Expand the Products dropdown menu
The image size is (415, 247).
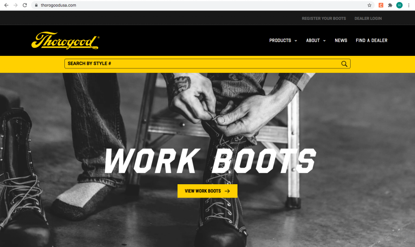[283, 40]
